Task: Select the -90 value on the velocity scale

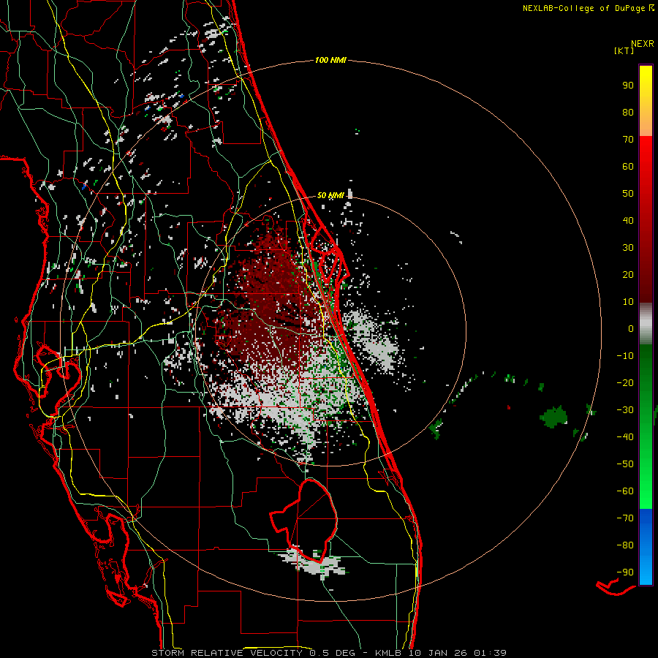Action: [625, 572]
